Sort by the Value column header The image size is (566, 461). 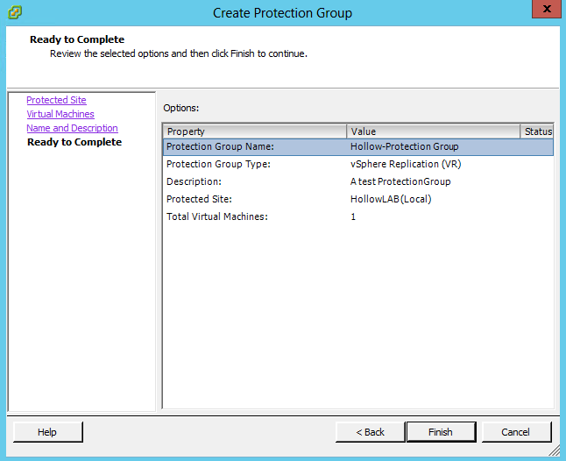433,131
